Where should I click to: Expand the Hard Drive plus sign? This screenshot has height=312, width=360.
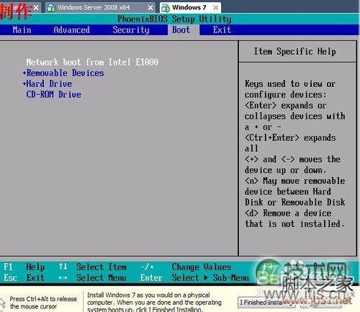coord(24,83)
